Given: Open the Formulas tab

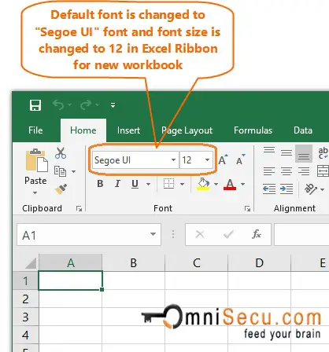Looking at the screenshot, I should (253, 130).
